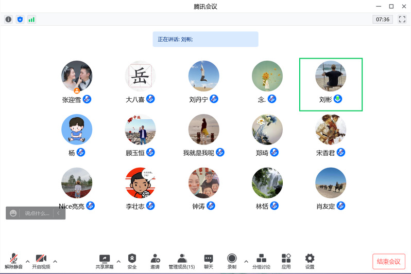
Task: Check the green network signal icon
Action: pos(32,20)
